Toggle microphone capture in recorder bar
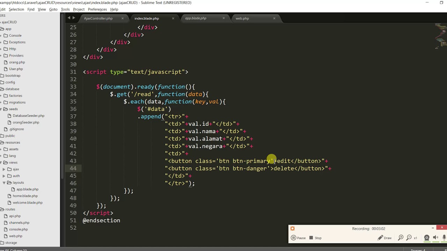The width and height of the screenshot is (447, 251). pyautogui.click(x=444, y=238)
